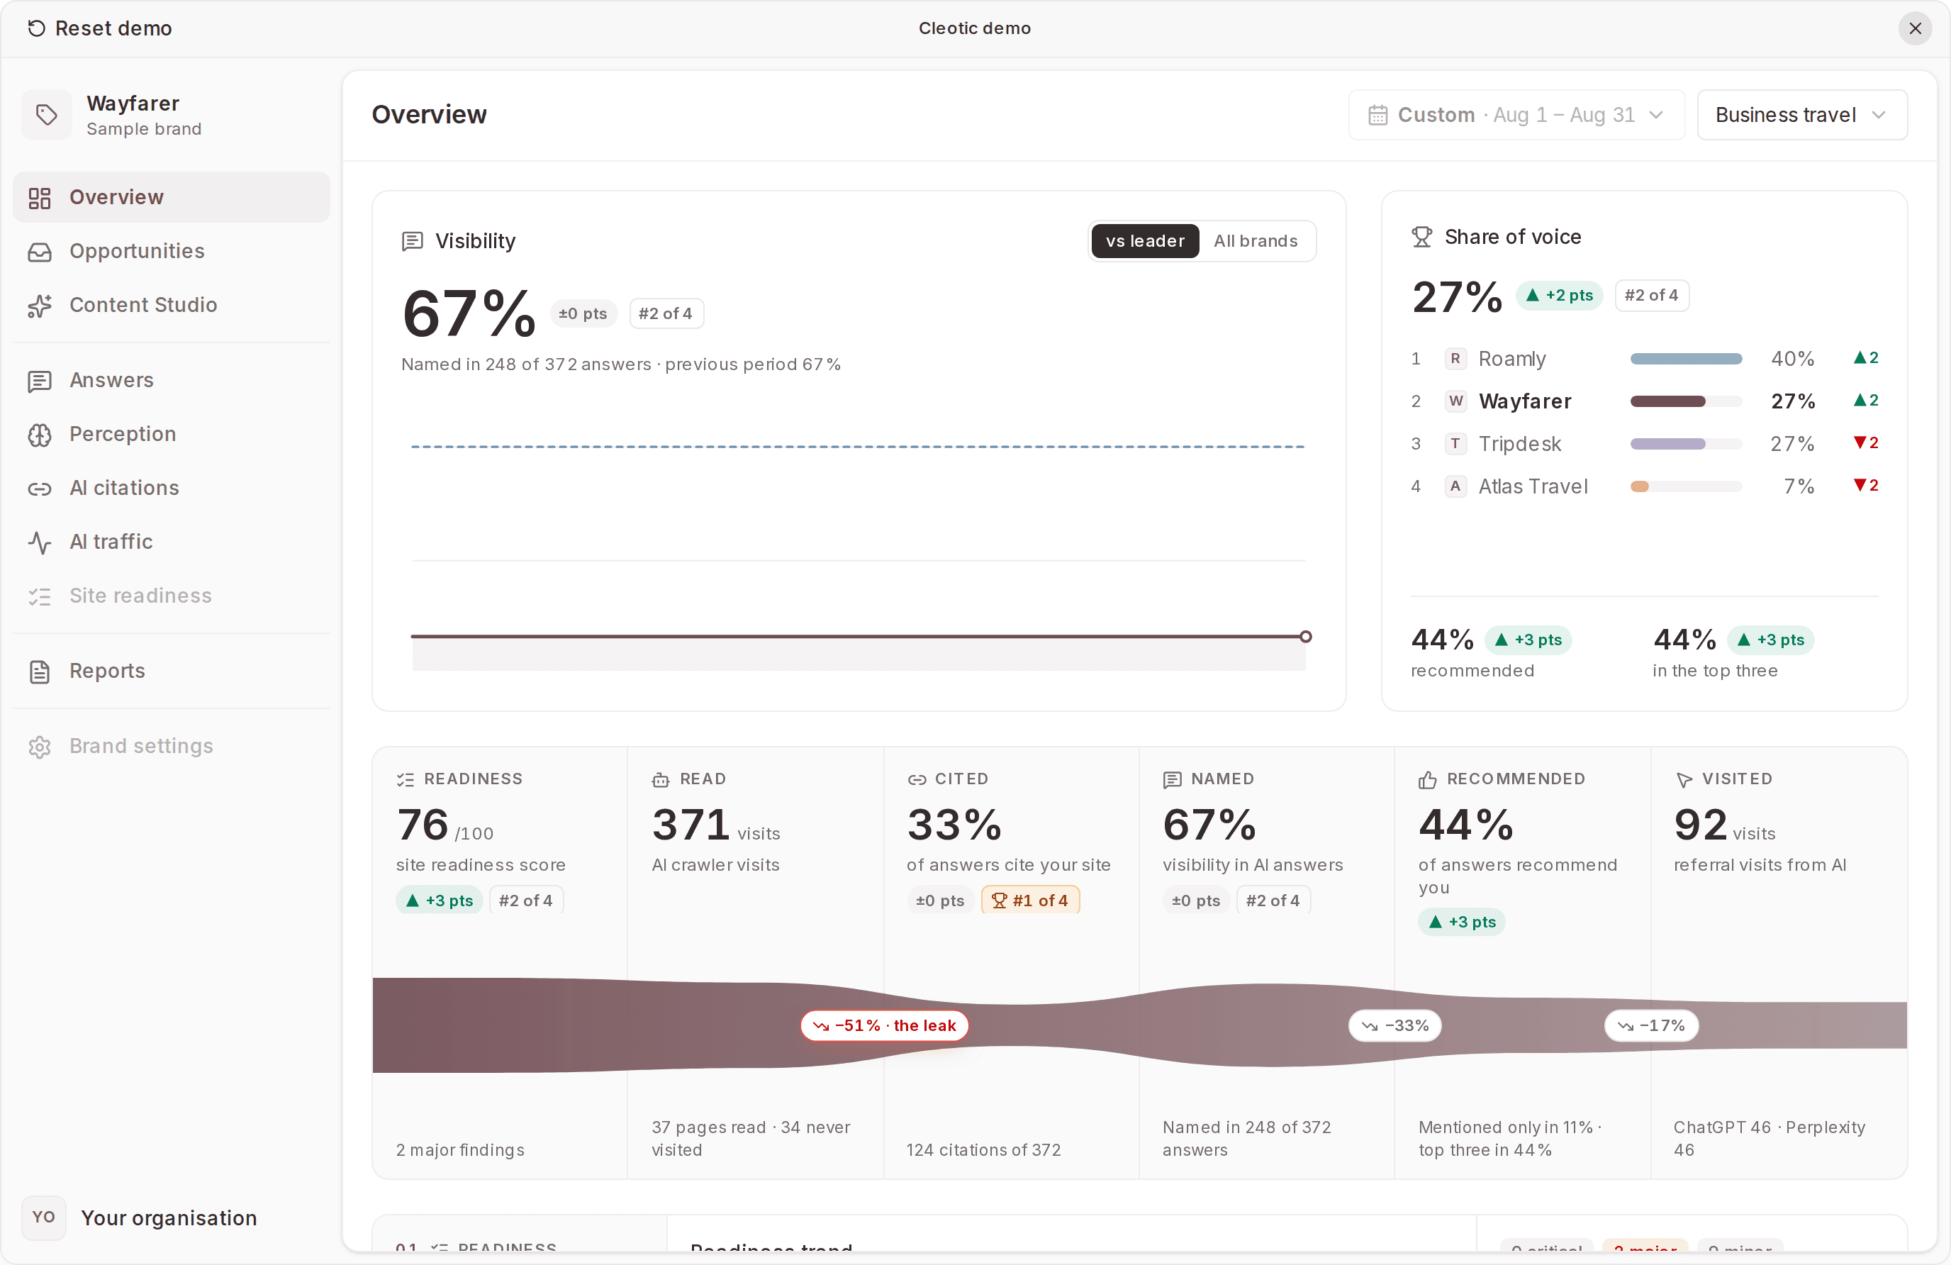This screenshot has height=1265, width=1951.
Task: Click the Overview grid icon in sidebar
Action: click(40, 198)
